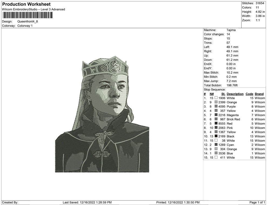Click the Zoom value 1:1
Image resolution: width=267 pixels, height=205 pixels.
258,20
